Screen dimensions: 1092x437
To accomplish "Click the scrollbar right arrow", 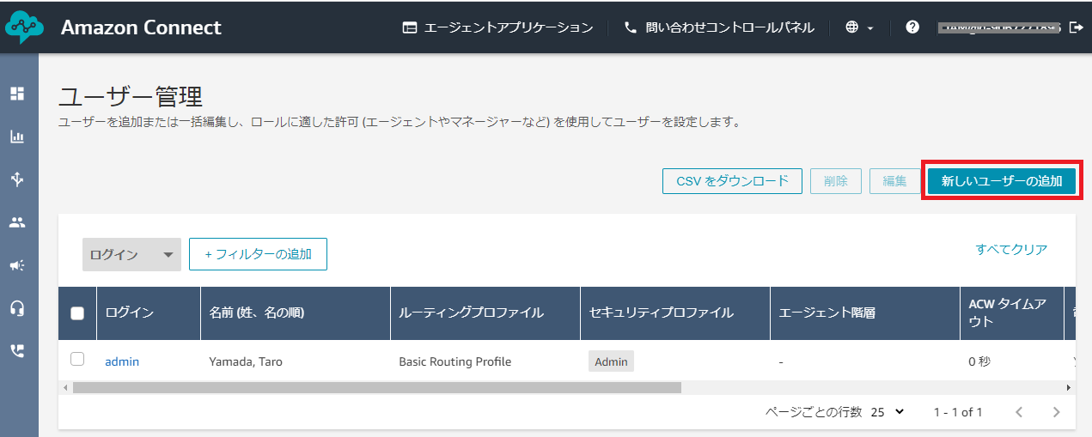I will [x=1069, y=387].
